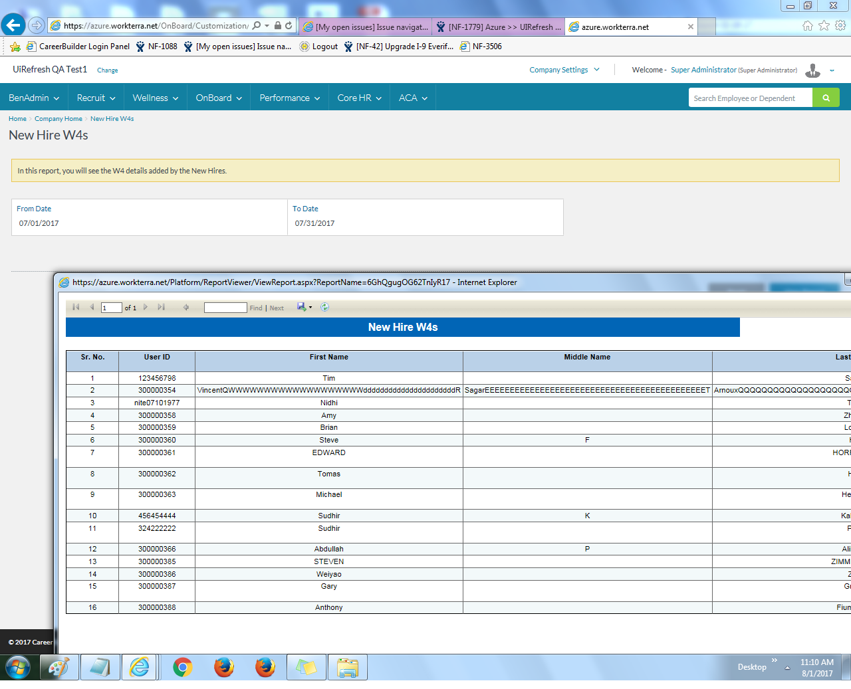The image size is (851, 689).
Task: Click Find link in report toolbar
Action: click(256, 308)
